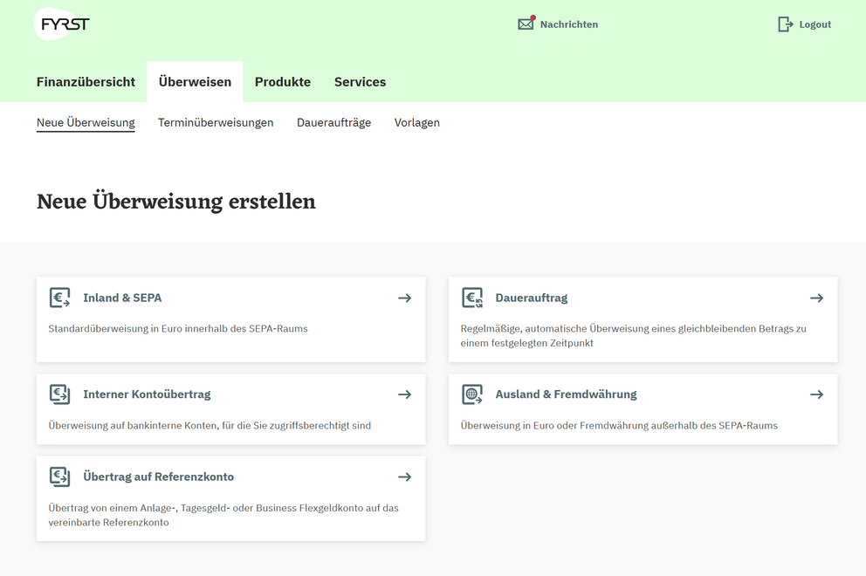Open the Daueraufträge section
This screenshot has width=866, height=576.
[x=333, y=122]
